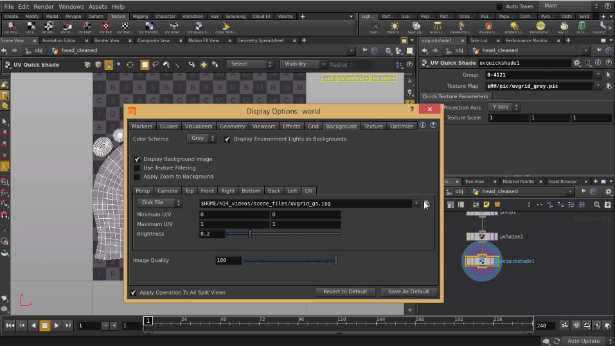Enable Use Texture Filtering checkbox

(x=137, y=168)
